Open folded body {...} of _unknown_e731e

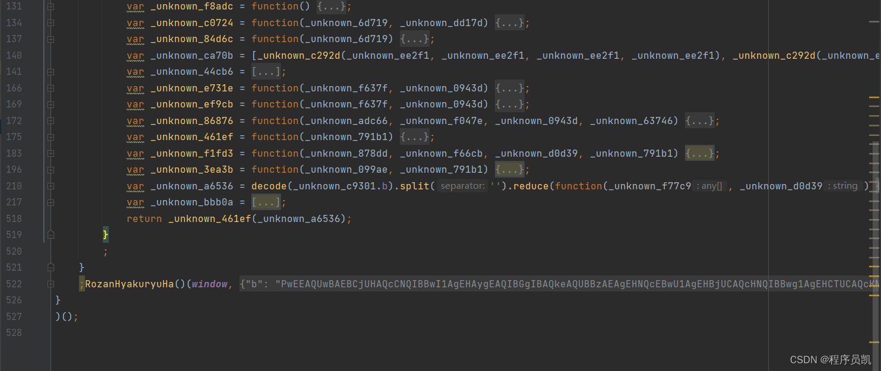pos(510,88)
